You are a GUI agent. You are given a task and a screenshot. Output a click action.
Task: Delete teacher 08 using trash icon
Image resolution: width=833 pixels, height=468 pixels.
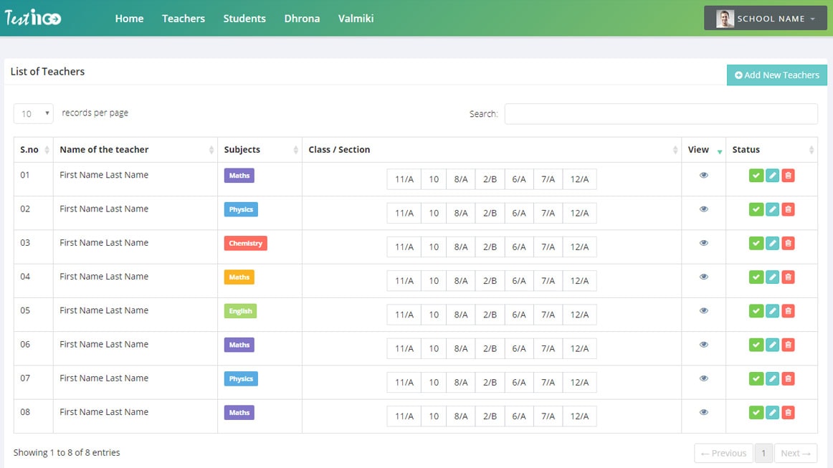[788, 413]
